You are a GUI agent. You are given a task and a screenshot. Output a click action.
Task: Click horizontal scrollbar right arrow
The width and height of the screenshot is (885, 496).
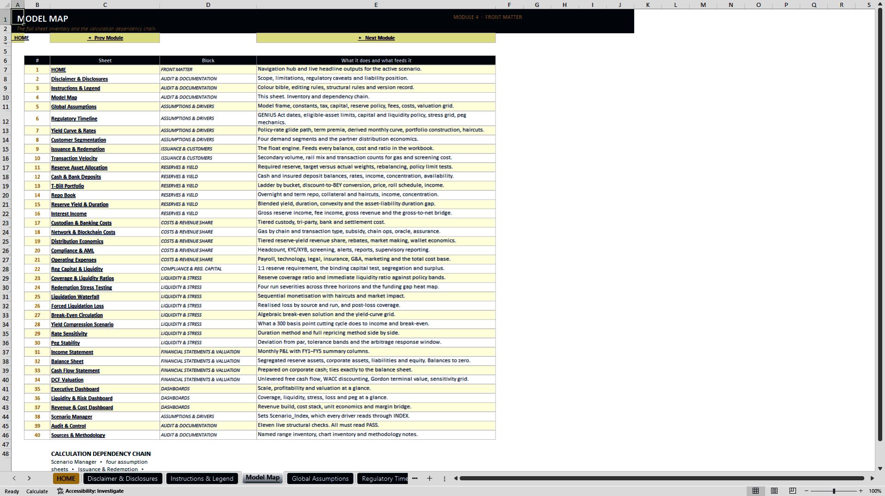click(x=872, y=478)
